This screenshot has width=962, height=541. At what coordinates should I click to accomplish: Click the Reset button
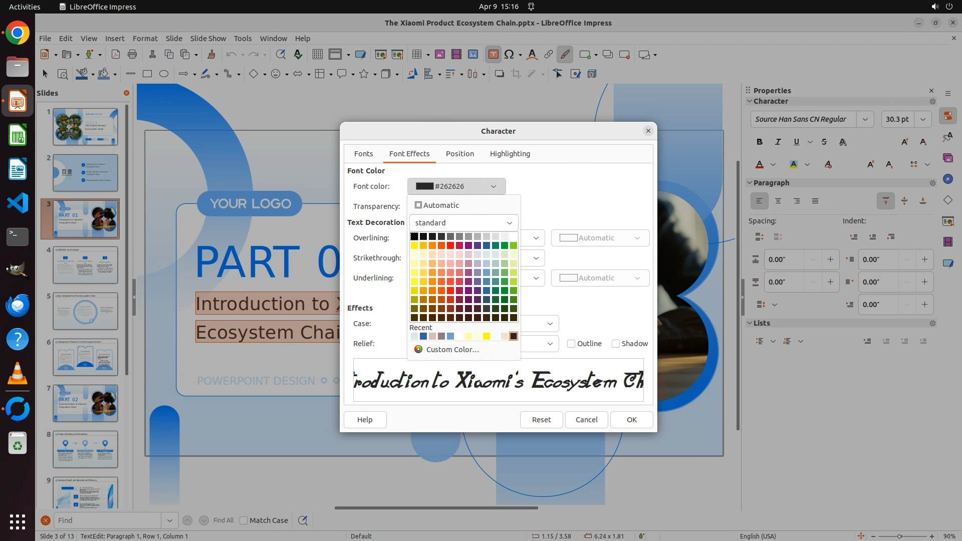tap(541, 420)
